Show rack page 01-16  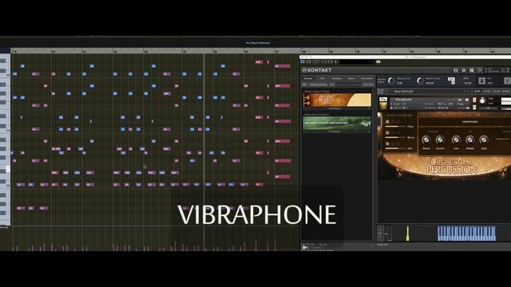click(477, 92)
